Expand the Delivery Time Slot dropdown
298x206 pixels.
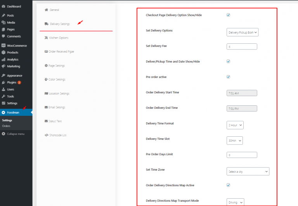[x=235, y=141]
